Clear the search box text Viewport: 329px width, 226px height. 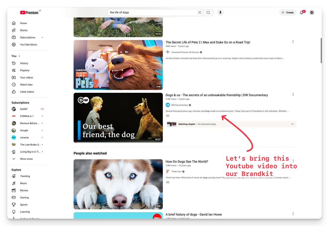[x=199, y=13]
